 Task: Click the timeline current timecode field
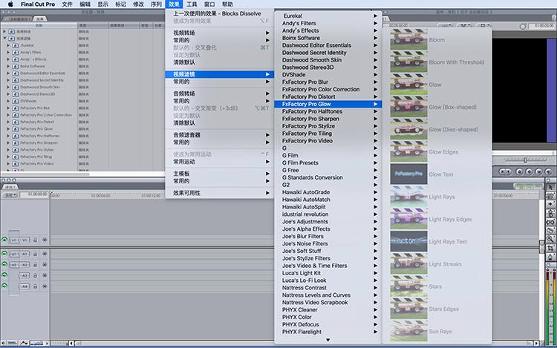34,194
